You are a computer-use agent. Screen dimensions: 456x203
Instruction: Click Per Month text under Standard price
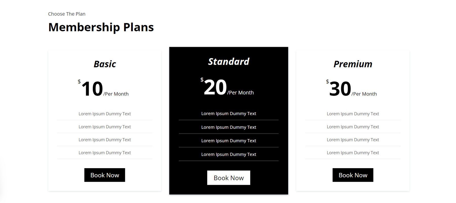241,93
